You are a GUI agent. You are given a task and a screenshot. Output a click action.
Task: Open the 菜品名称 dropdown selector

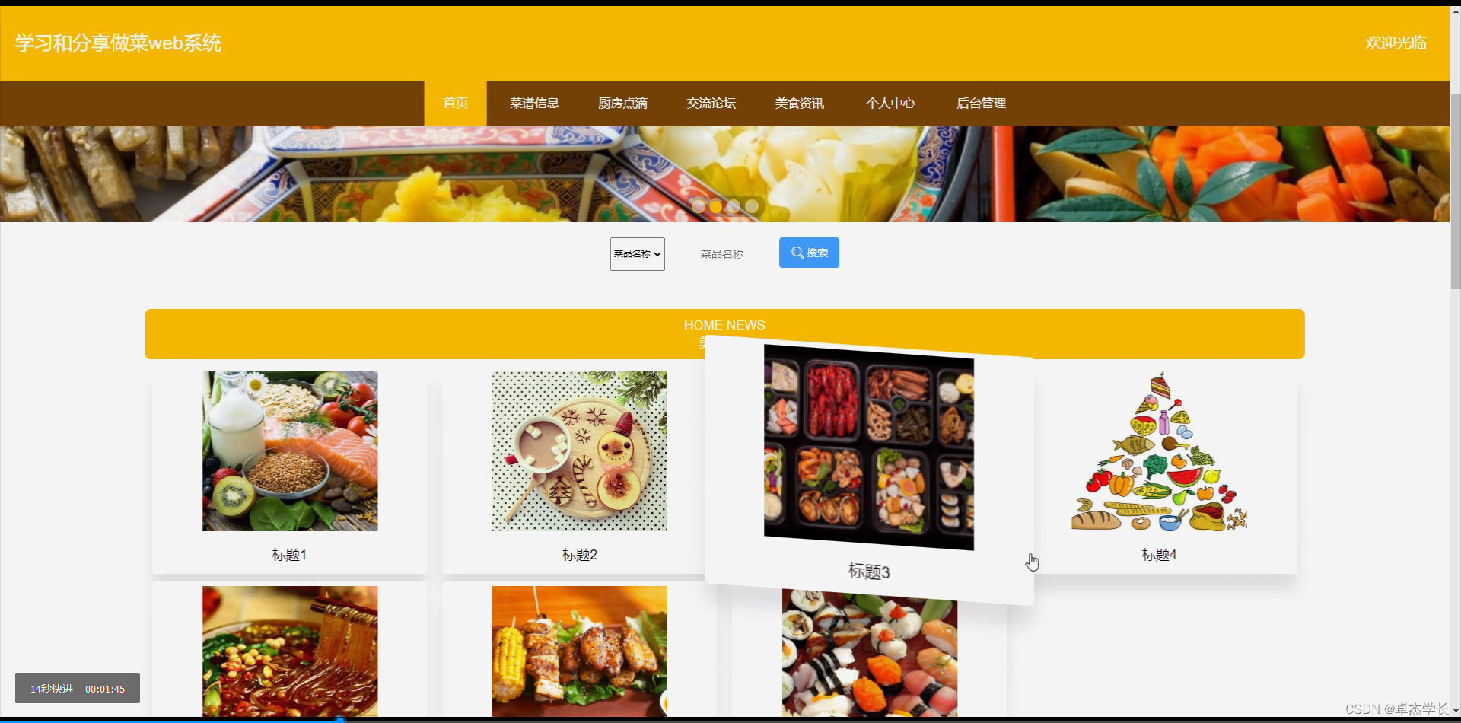pyautogui.click(x=637, y=254)
